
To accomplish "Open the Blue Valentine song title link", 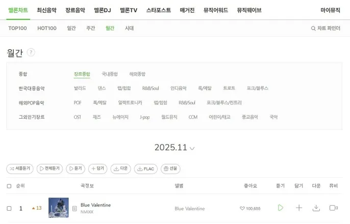I will [96, 205].
